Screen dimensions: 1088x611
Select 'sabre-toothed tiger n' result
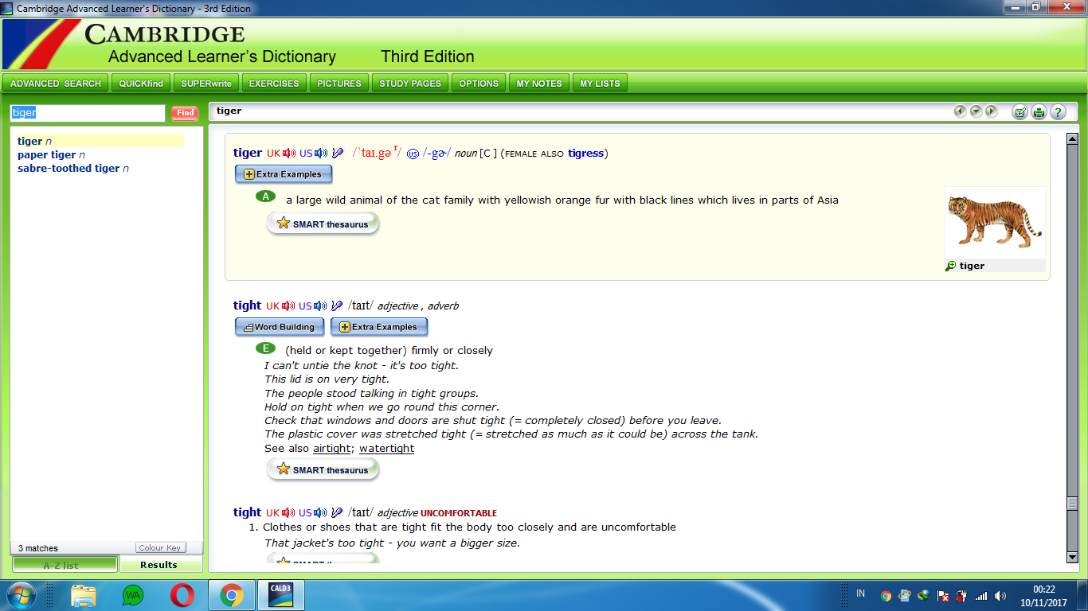(73, 168)
